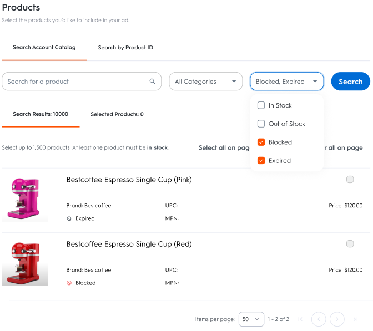Open the Selected Products tab

(117, 114)
